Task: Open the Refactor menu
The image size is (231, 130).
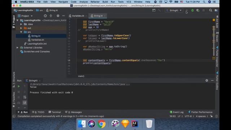Action: 95,2
